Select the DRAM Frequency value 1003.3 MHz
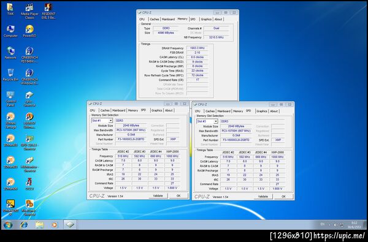This screenshot has width=368, height=242. click(197, 48)
